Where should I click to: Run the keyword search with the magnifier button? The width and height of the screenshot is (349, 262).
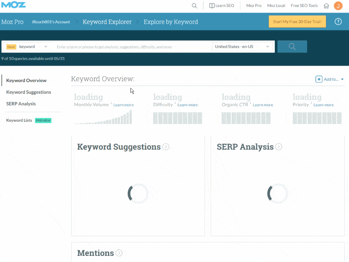[292, 46]
